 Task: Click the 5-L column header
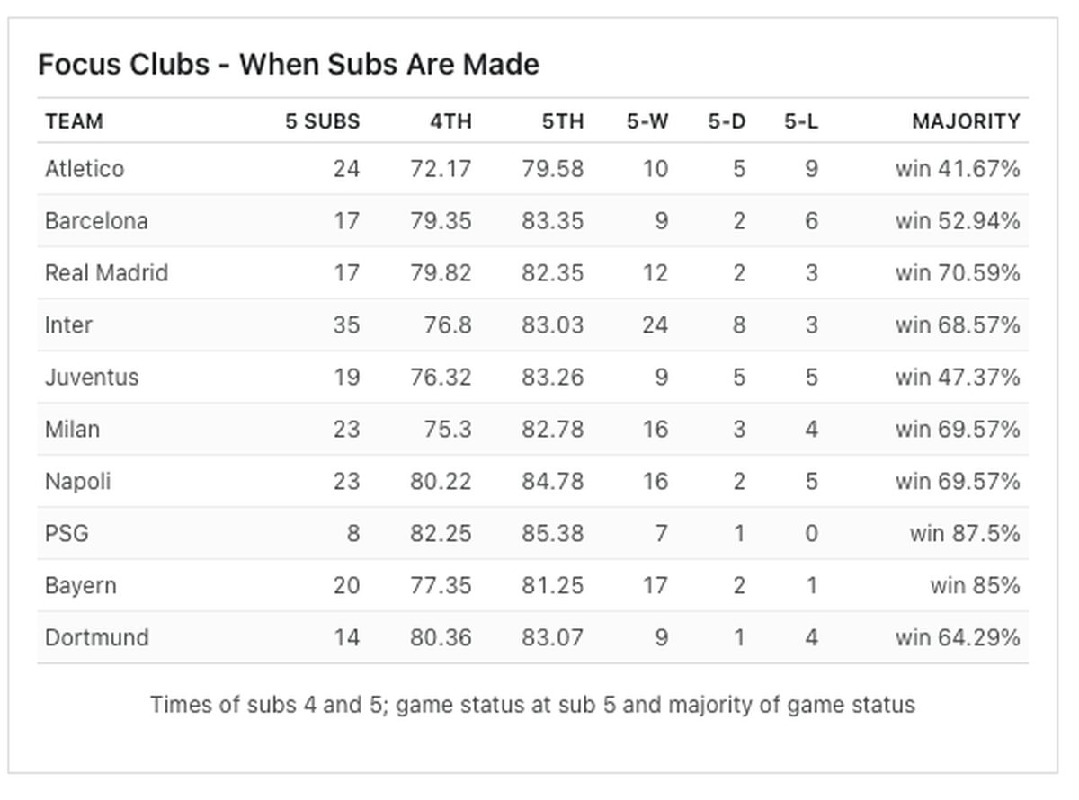pyautogui.click(x=801, y=121)
